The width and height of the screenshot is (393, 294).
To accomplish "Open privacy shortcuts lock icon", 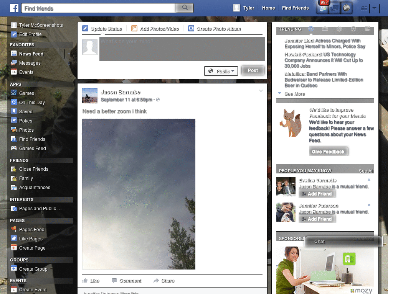I will tap(364, 8).
